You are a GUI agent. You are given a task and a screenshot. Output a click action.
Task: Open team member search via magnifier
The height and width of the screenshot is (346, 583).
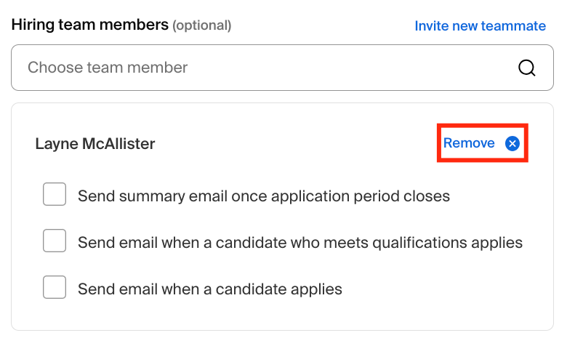(x=526, y=68)
